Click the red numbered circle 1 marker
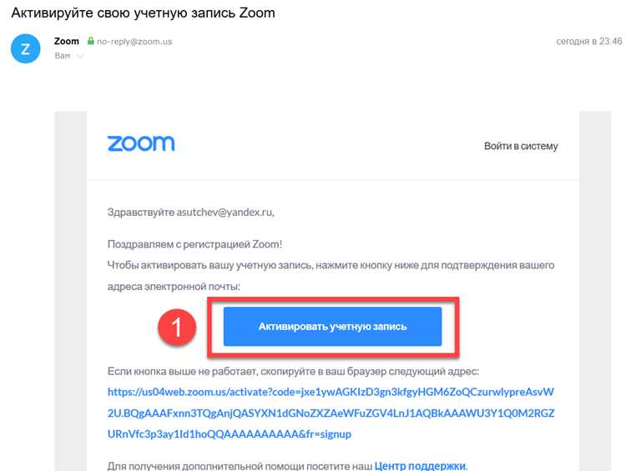The image size is (626, 471). tap(177, 327)
